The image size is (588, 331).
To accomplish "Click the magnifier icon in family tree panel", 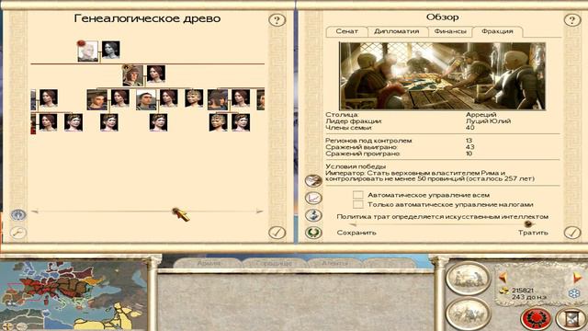I will click(x=18, y=233).
